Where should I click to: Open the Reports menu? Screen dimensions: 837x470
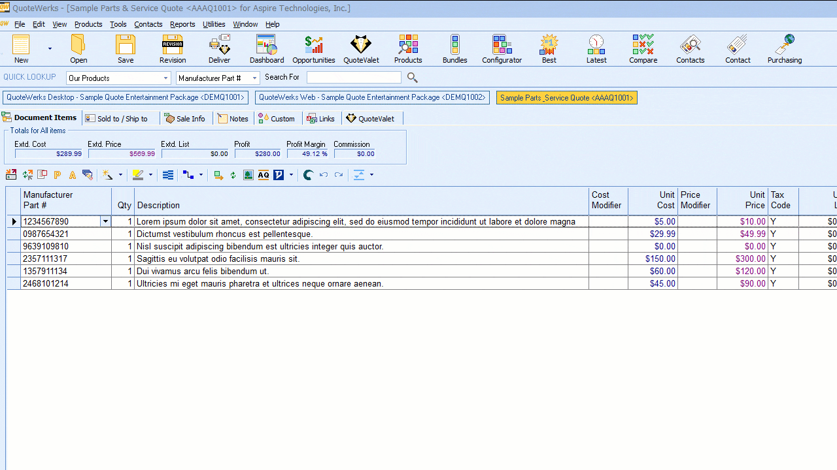pos(182,24)
